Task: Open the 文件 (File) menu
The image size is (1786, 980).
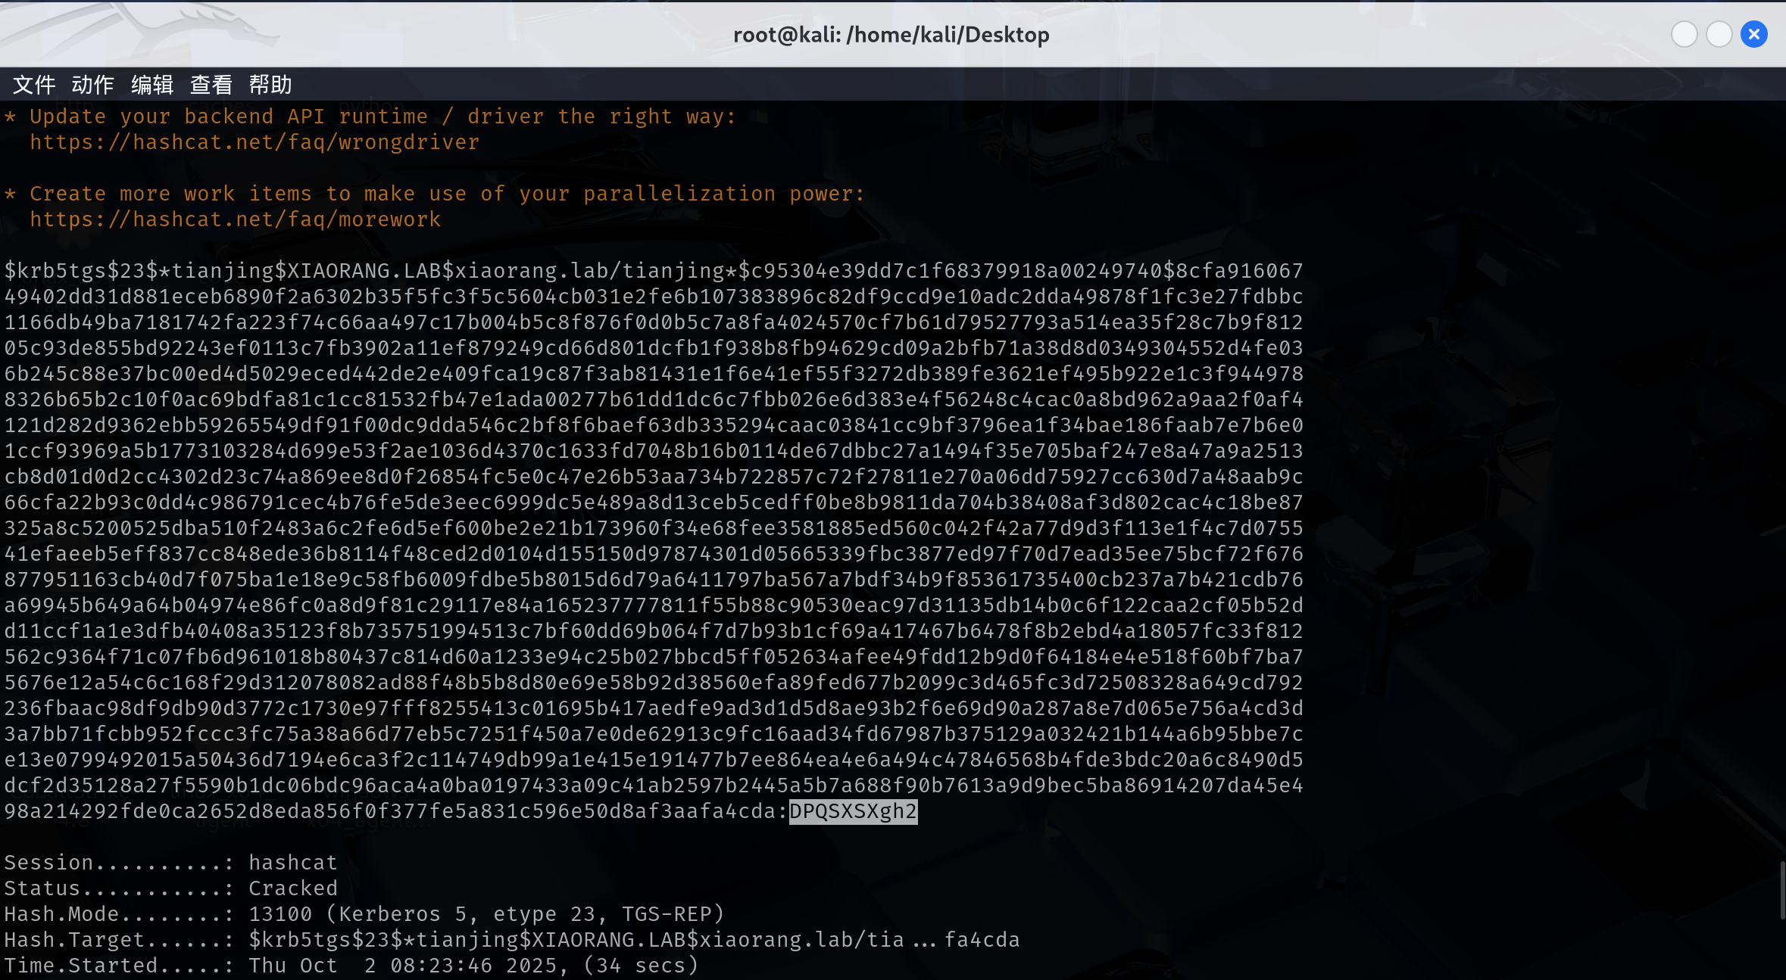Action: pos(34,85)
